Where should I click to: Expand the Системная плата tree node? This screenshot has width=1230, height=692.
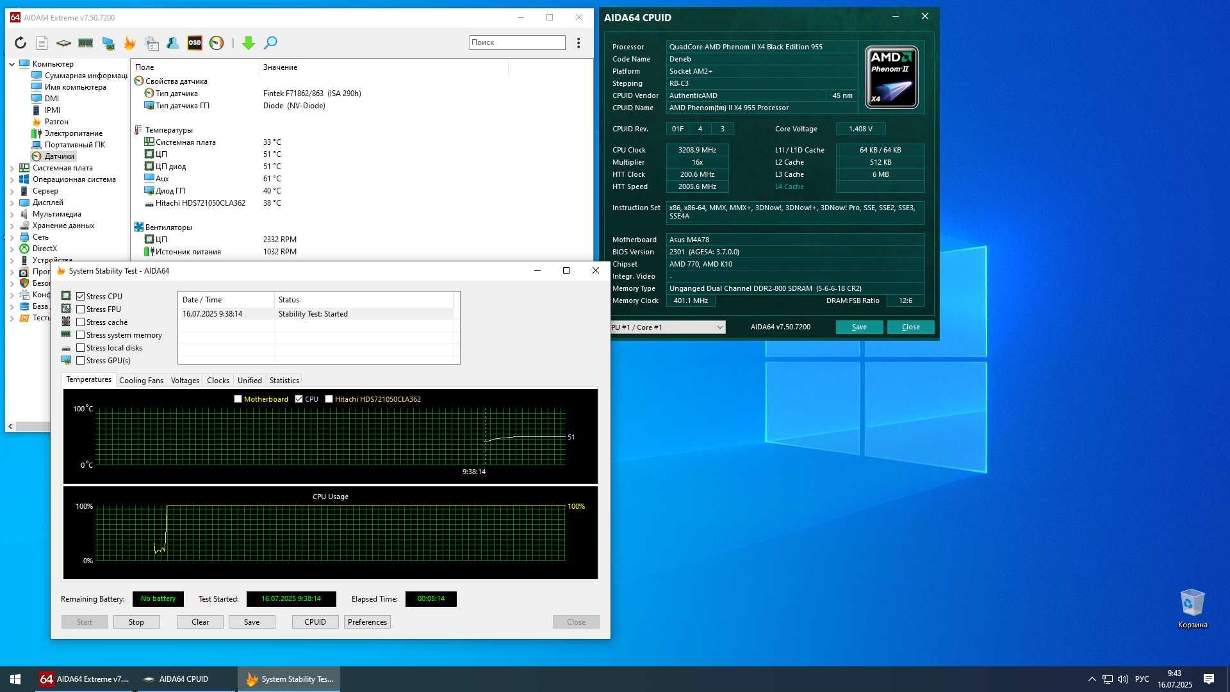pos(12,168)
